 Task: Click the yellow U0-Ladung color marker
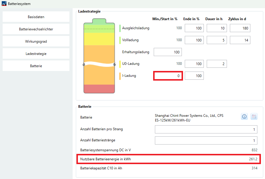[x=120, y=64]
